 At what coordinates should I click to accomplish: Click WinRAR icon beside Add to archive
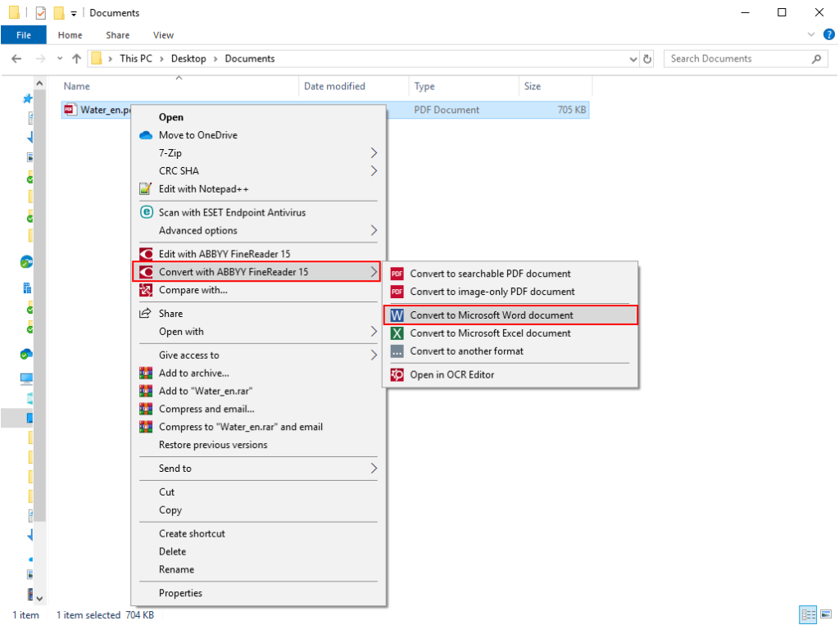146,373
